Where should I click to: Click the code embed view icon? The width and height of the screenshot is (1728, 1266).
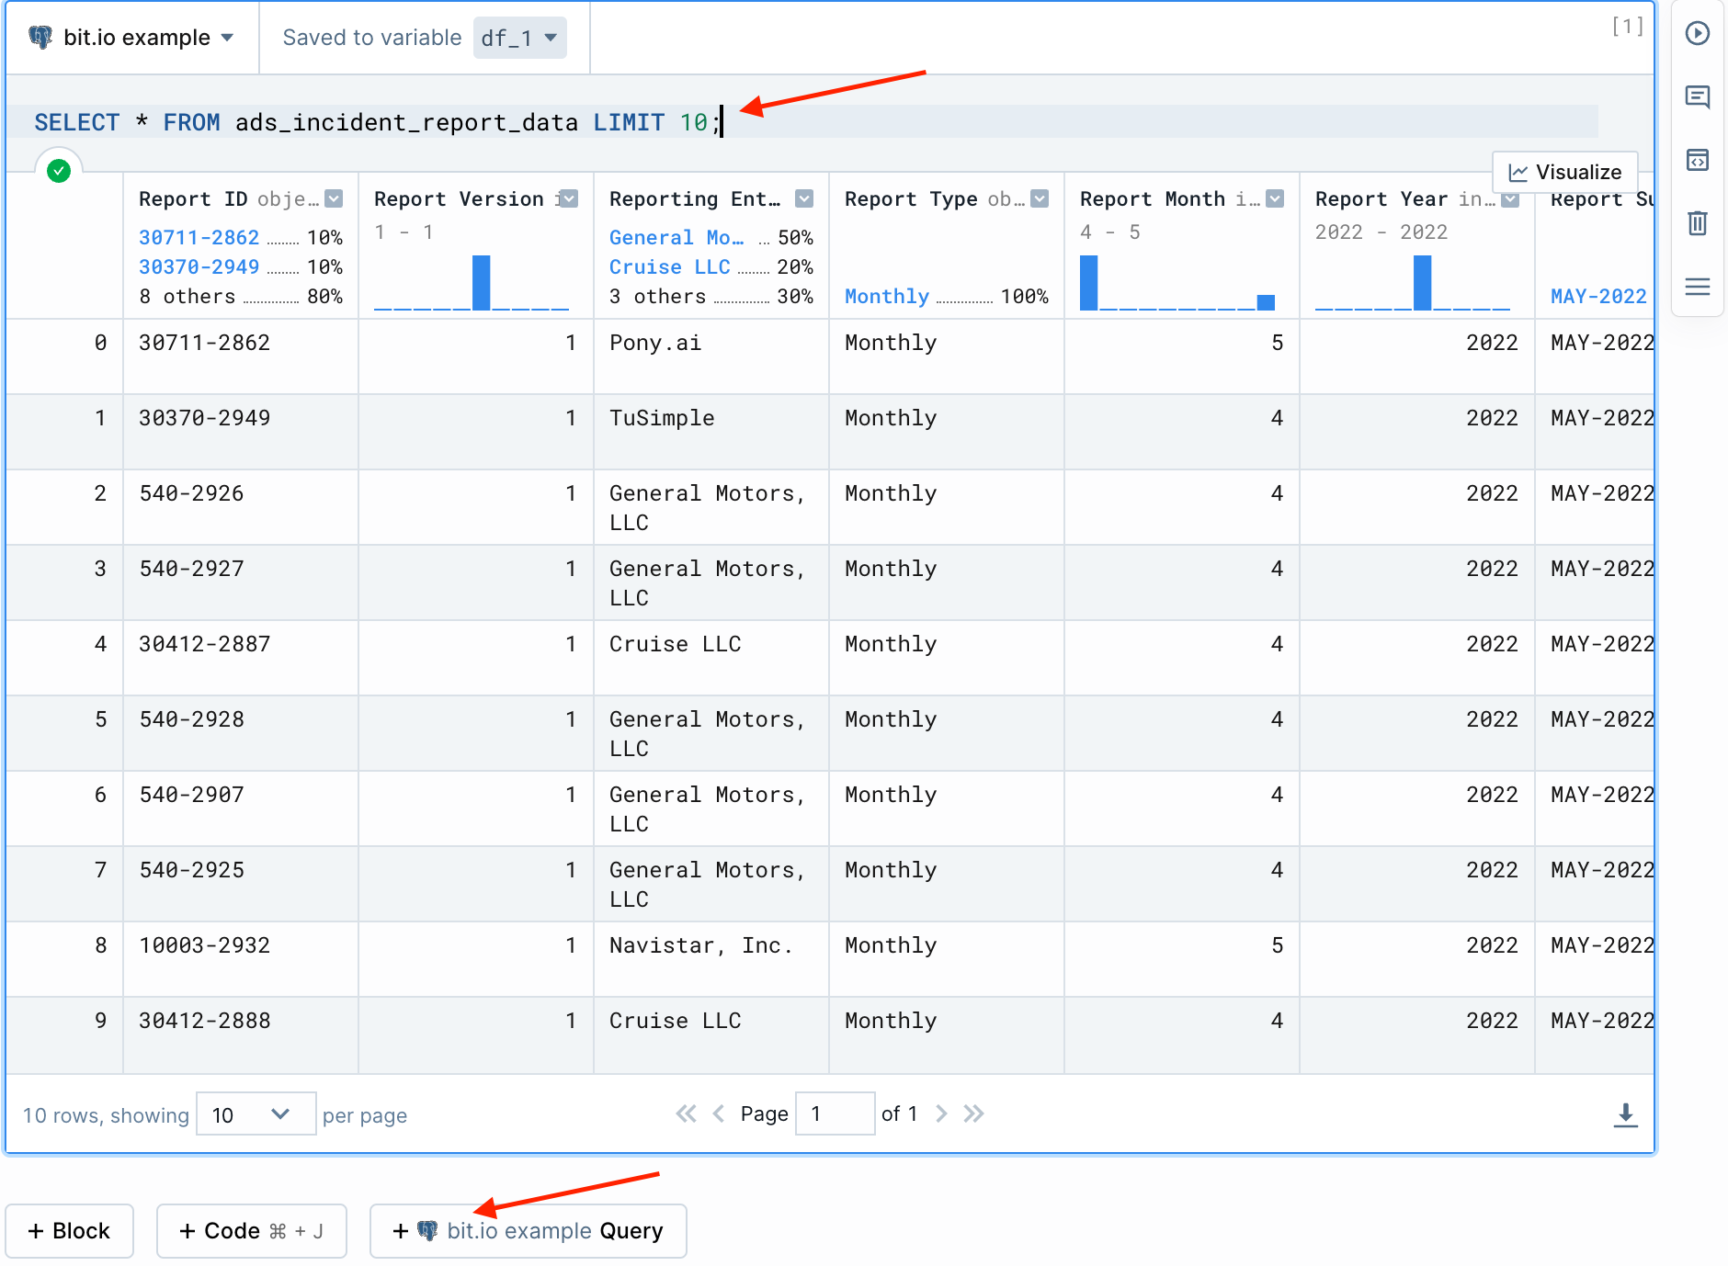(1697, 160)
